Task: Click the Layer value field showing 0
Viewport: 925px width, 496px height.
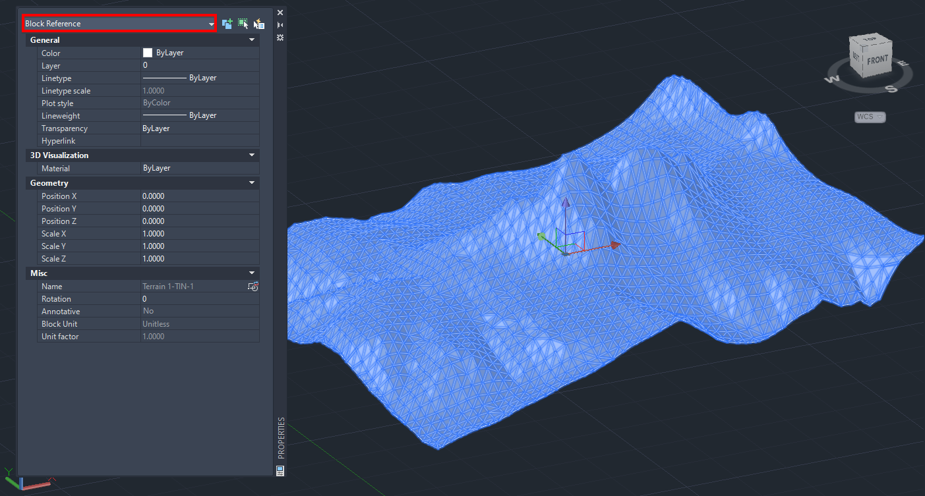Action: click(200, 66)
